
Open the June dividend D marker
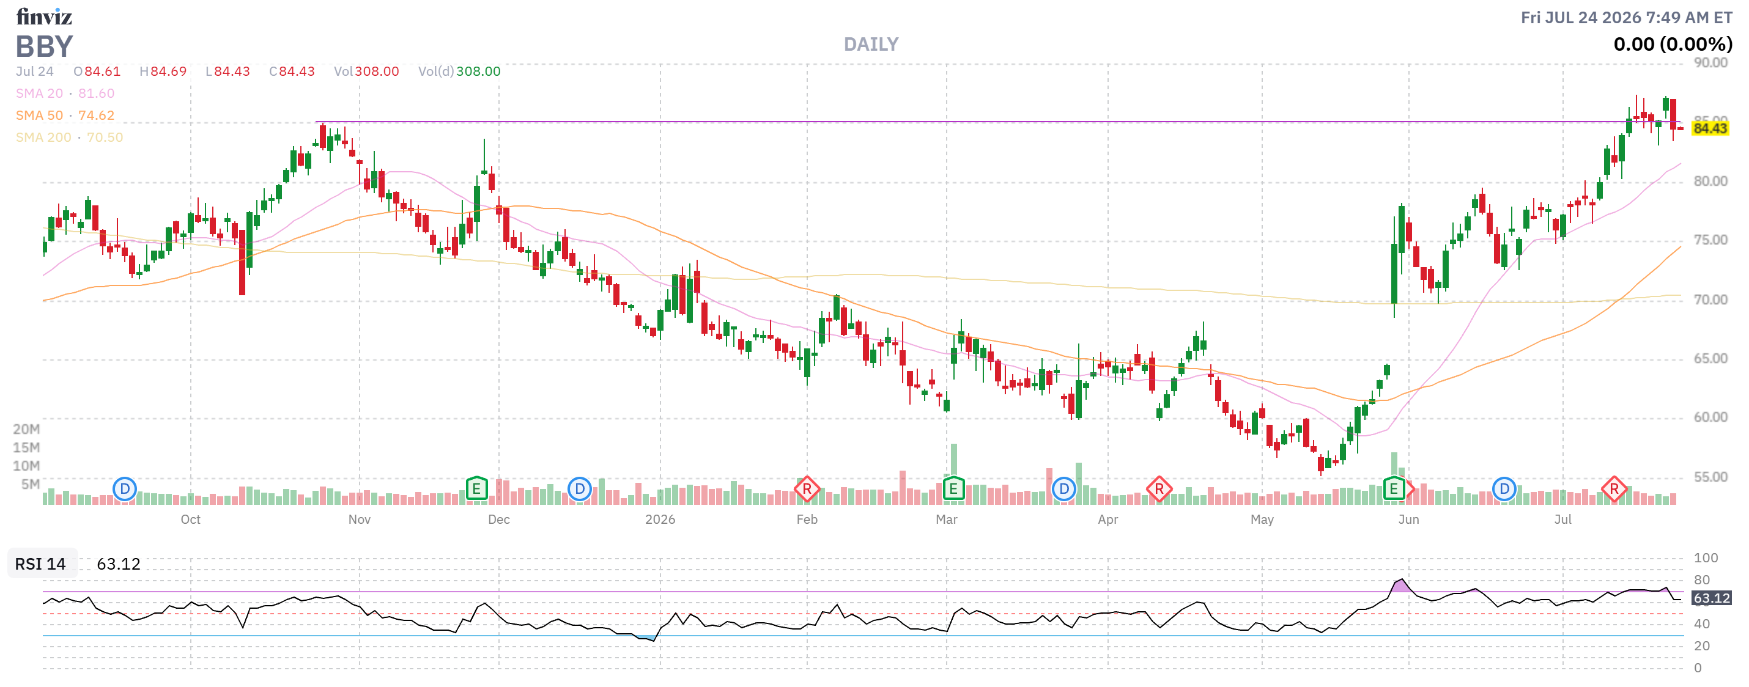[x=1504, y=489]
